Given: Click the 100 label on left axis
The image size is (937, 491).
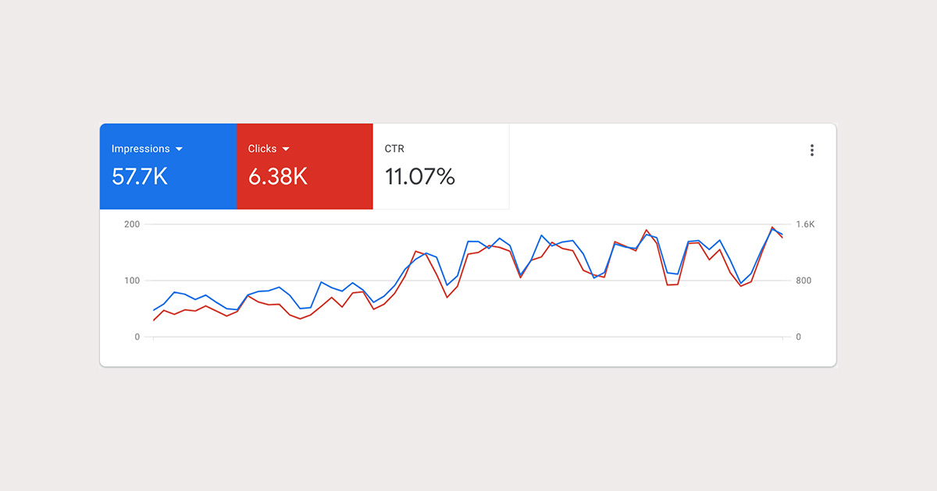Looking at the screenshot, I should 132,281.
